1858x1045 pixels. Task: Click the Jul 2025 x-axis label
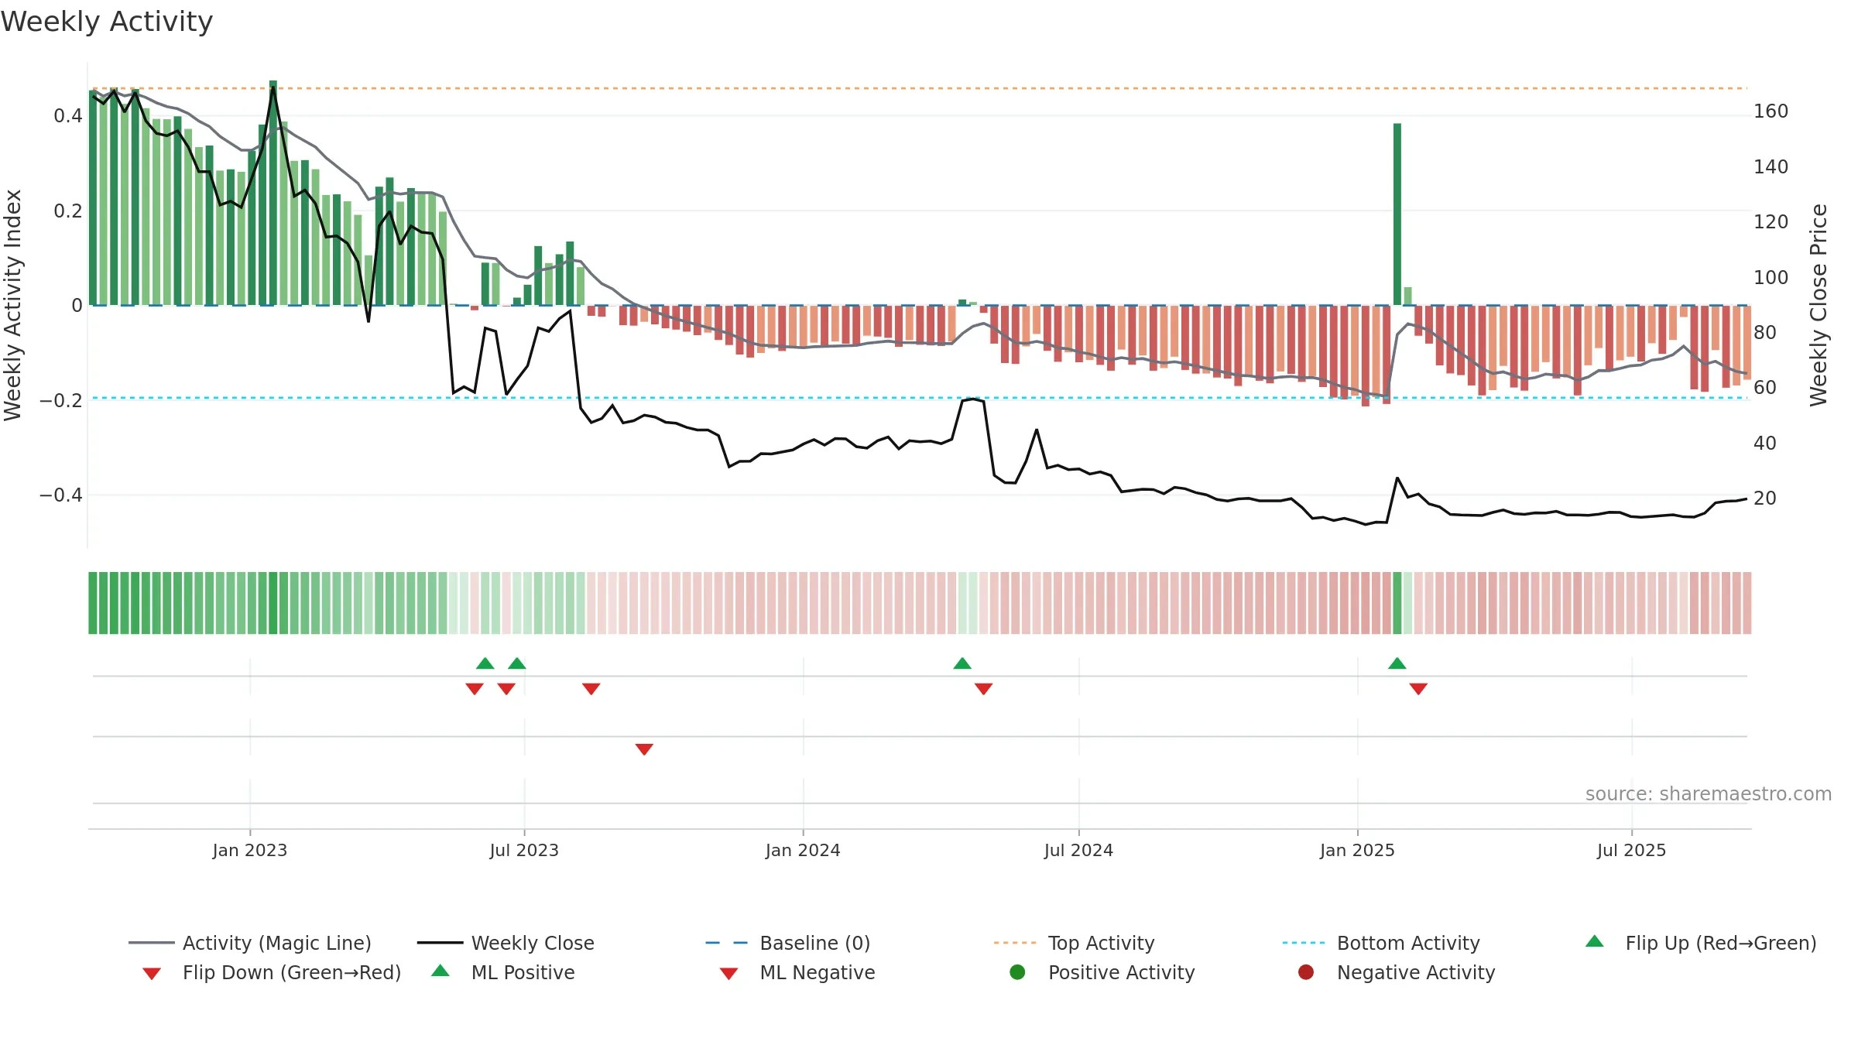pyautogui.click(x=1631, y=850)
